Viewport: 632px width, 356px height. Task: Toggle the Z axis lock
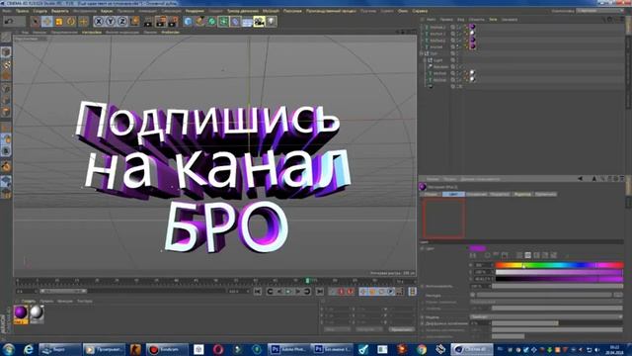click(x=122, y=22)
